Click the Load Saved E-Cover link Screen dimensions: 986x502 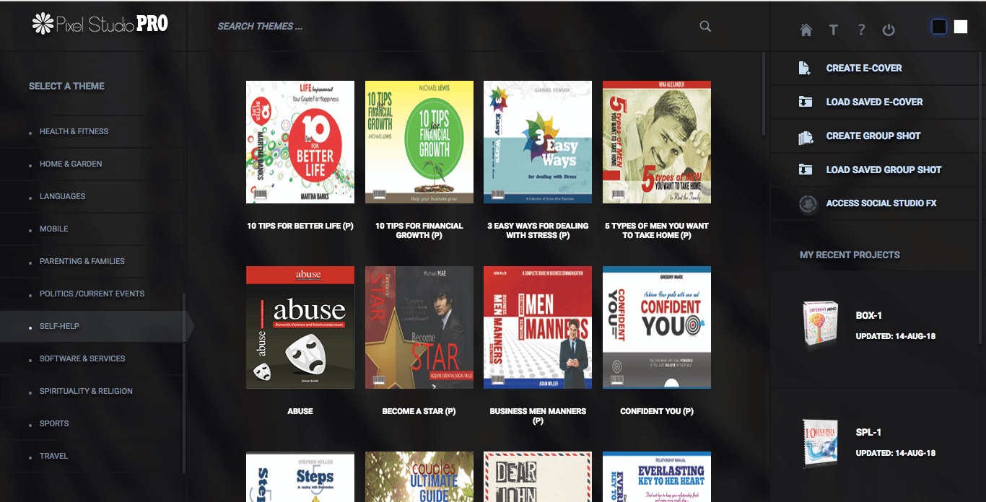pyautogui.click(x=875, y=102)
